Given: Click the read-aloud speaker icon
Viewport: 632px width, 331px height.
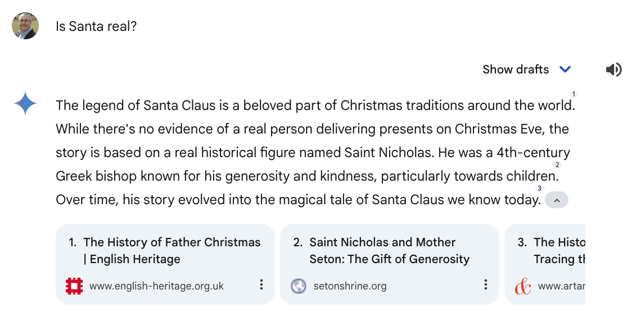Looking at the screenshot, I should (614, 69).
